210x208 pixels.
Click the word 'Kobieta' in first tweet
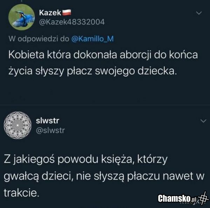point(26,55)
